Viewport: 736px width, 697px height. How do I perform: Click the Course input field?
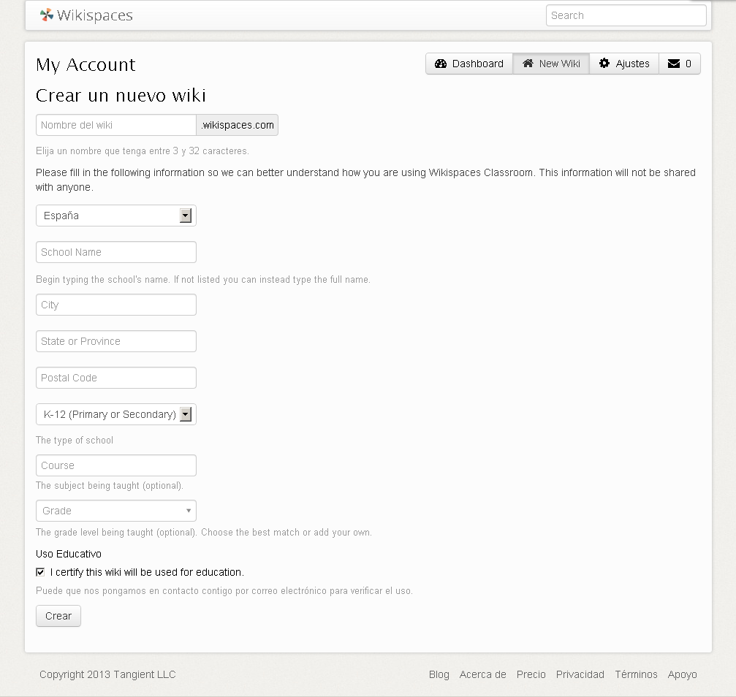coord(116,465)
